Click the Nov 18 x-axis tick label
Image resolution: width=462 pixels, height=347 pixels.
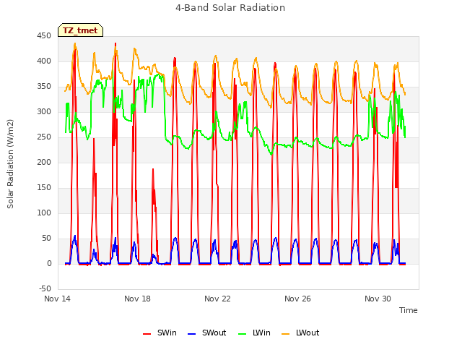(137, 299)
